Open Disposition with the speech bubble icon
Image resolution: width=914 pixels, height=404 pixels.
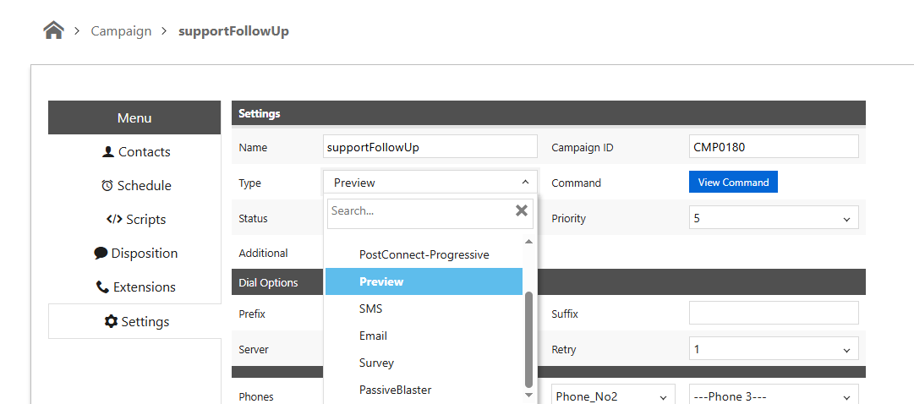point(135,254)
